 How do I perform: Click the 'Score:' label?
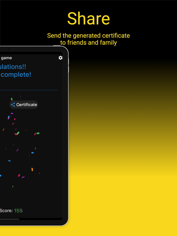[x=6, y=211]
